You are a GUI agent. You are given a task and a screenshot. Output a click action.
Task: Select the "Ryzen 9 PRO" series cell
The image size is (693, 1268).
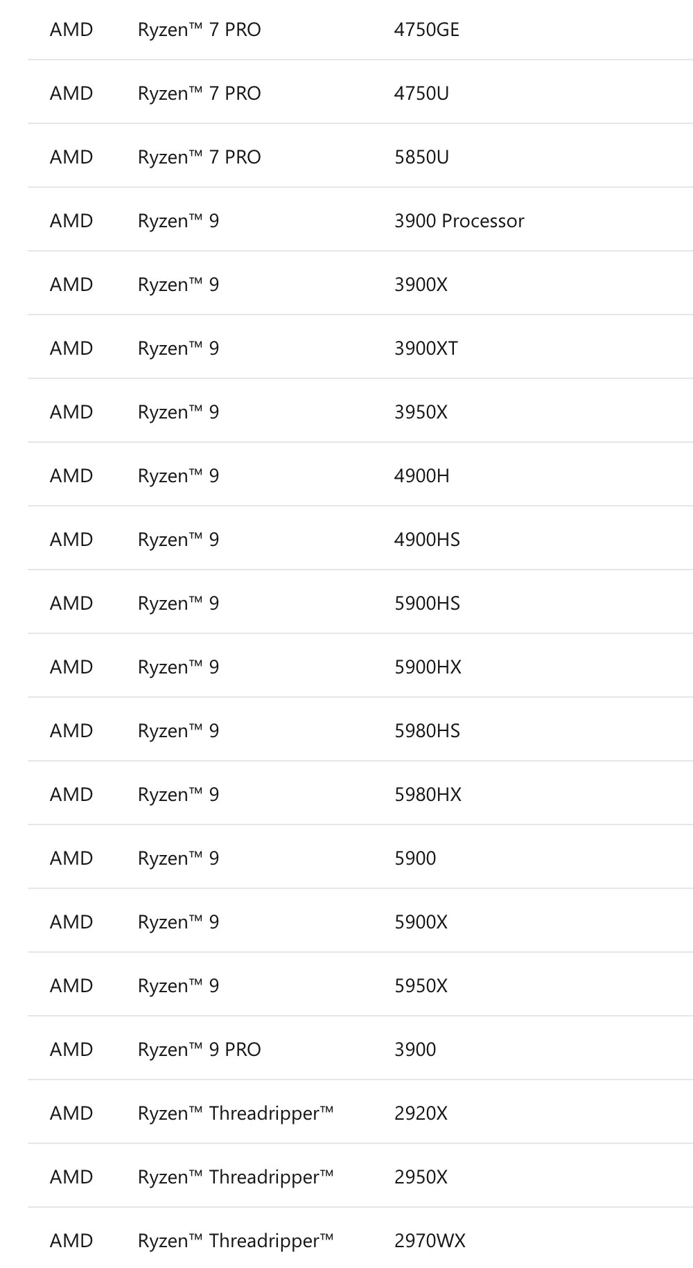coord(199,1050)
